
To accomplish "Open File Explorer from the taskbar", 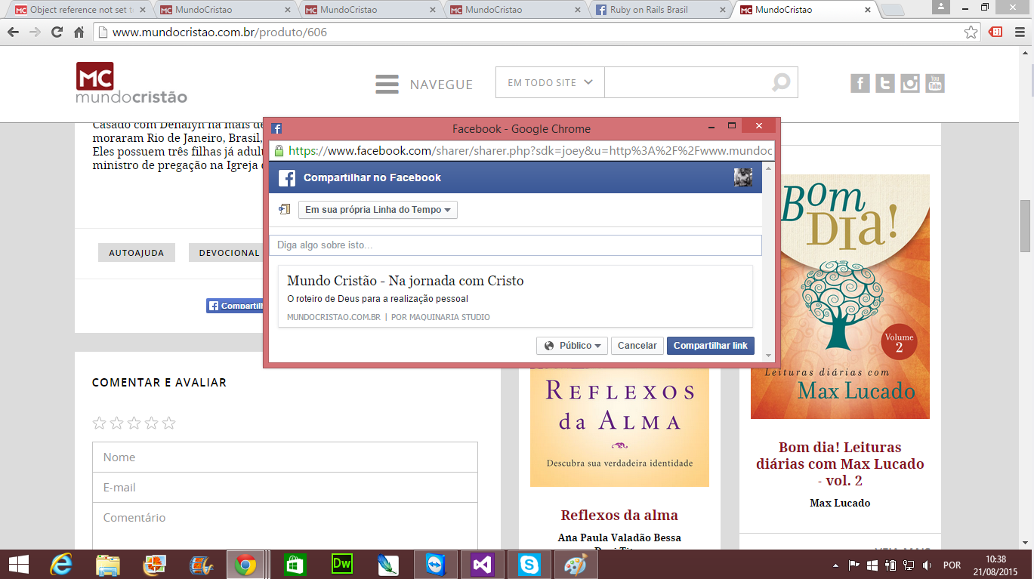I will 107,565.
